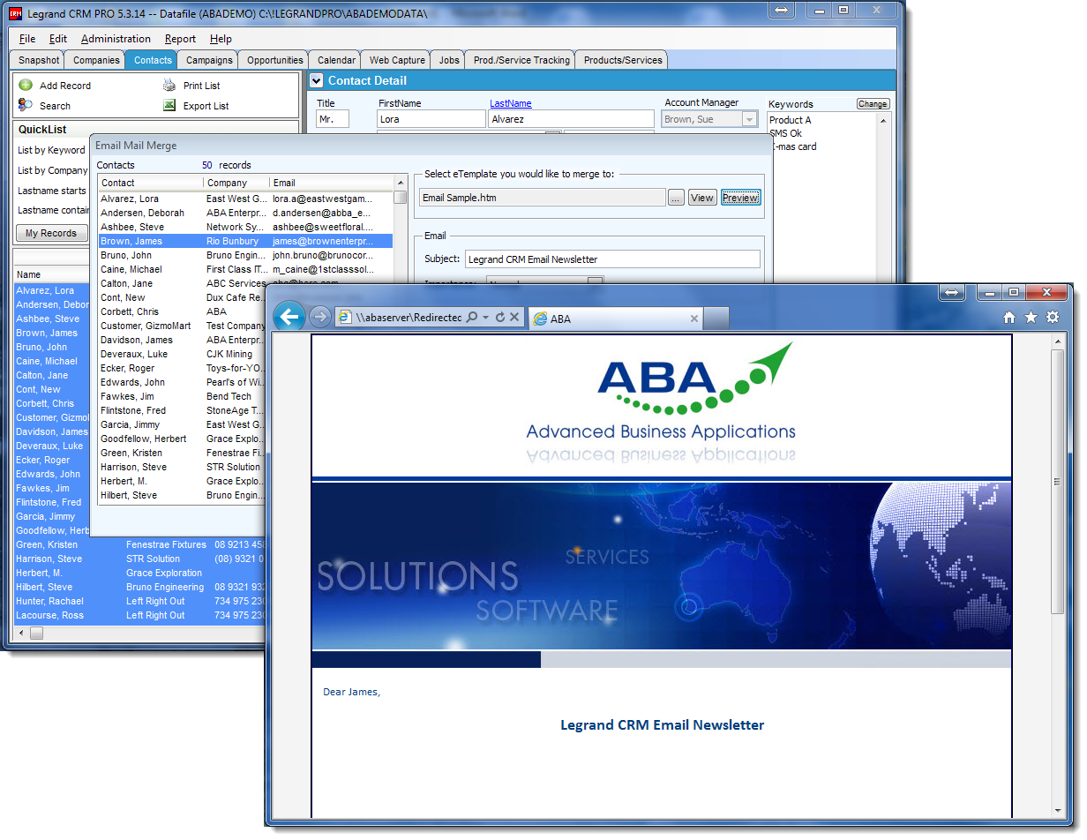Viewport: 1087px width, 840px height.
Task: Open the Edit menu
Action: 58,39
